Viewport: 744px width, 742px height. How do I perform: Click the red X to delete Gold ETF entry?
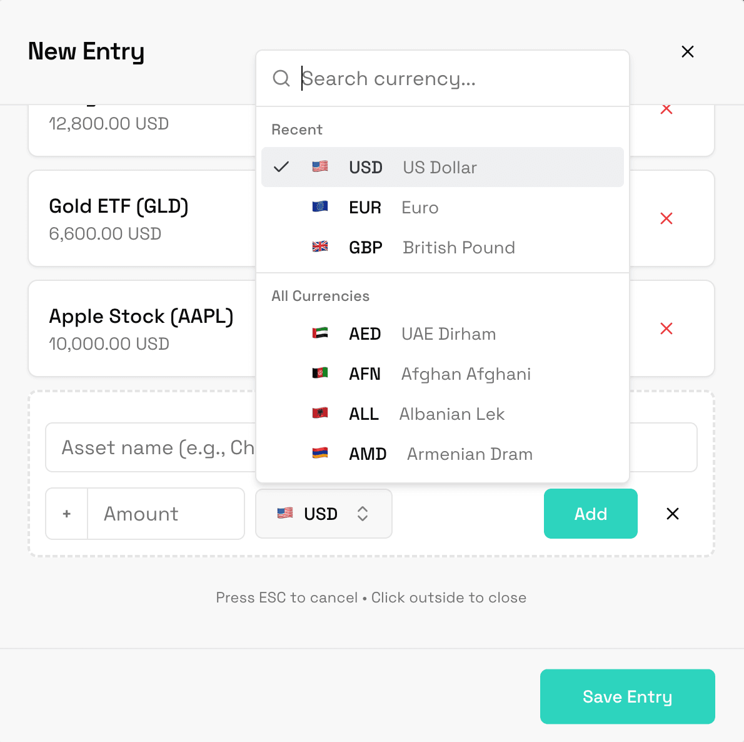coord(666,218)
